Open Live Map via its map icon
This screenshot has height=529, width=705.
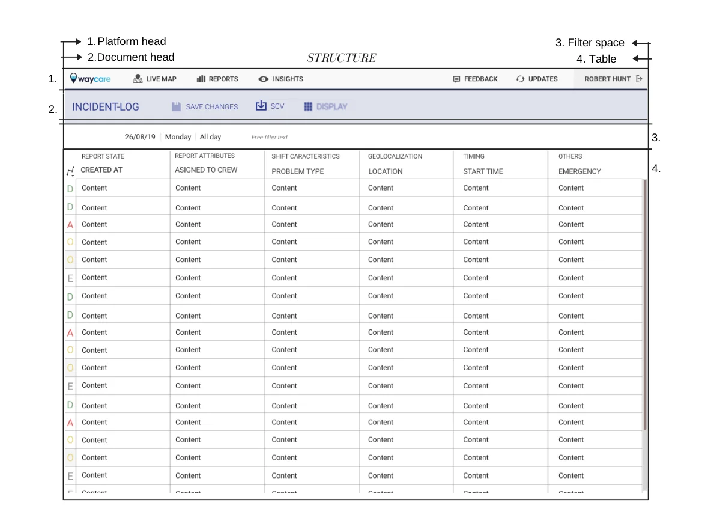(x=138, y=79)
